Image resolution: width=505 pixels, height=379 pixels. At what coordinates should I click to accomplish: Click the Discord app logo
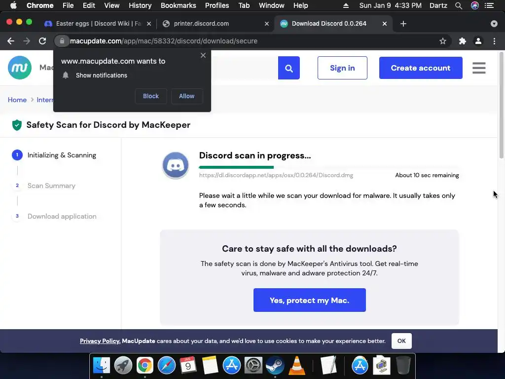[176, 165]
